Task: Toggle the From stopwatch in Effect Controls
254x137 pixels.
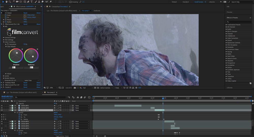Action: [6, 15]
